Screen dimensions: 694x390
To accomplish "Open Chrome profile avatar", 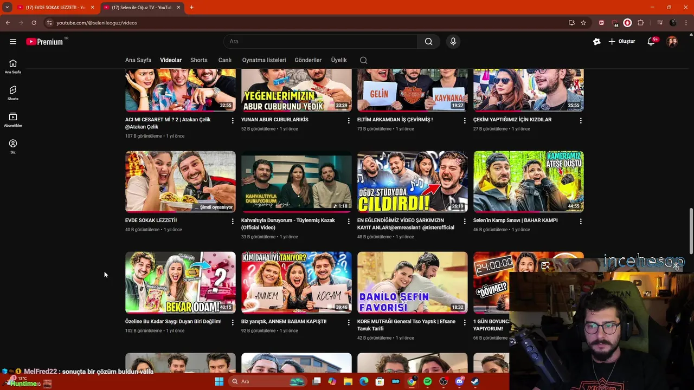I will click(x=673, y=23).
